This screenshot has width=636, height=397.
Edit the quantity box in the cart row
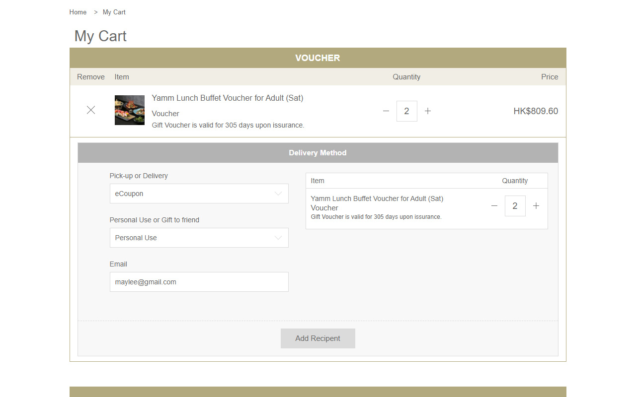[407, 111]
